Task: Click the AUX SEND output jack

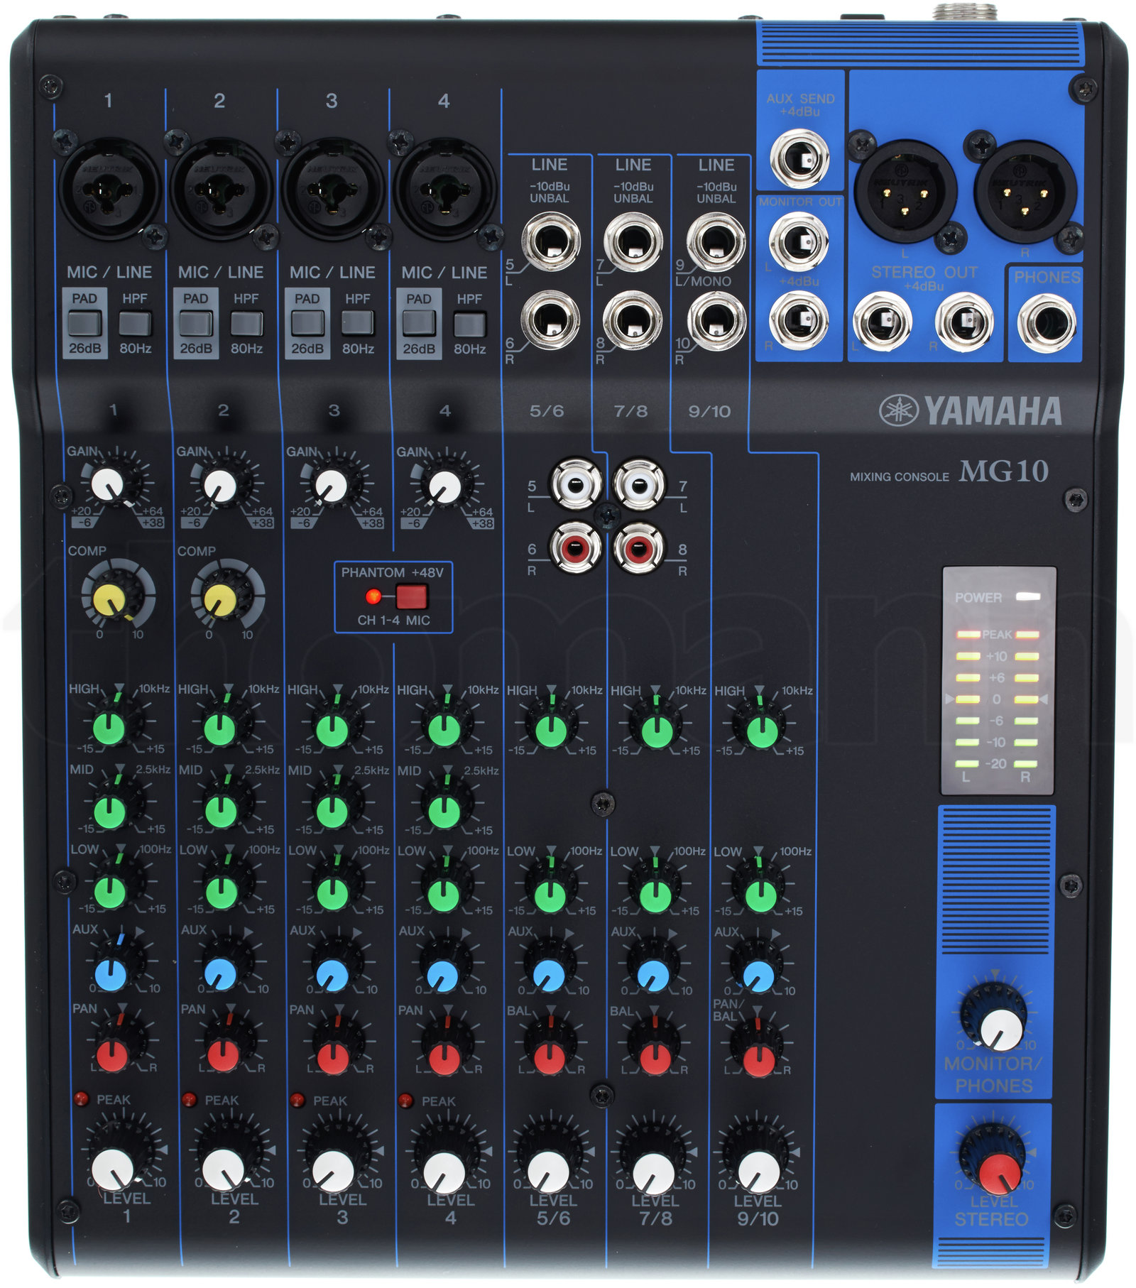Action: (x=800, y=159)
